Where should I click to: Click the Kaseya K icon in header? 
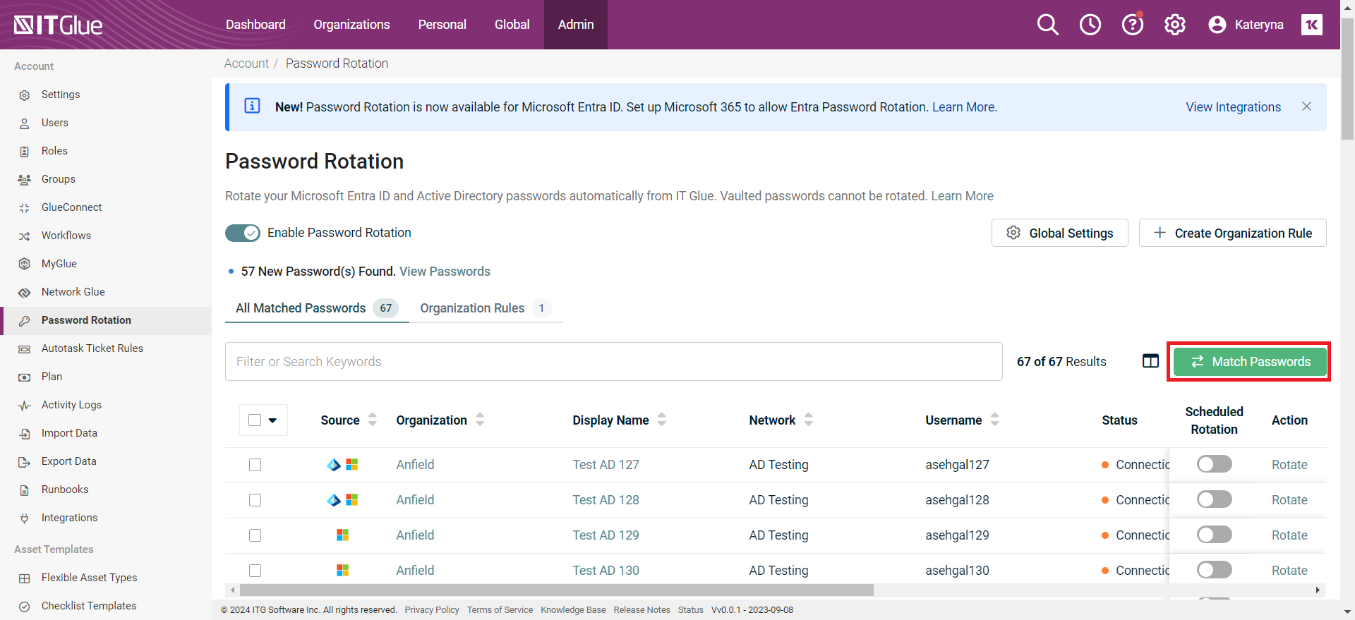click(x=1311, y=25)
